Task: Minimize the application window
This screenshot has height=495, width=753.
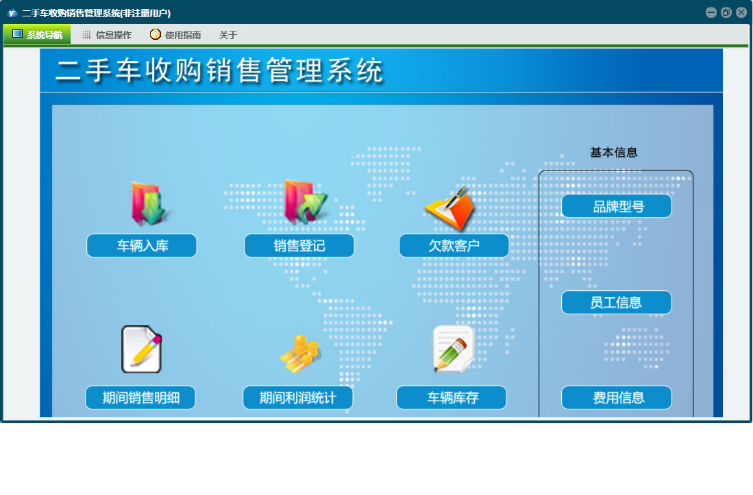Action: click(711, 12)
